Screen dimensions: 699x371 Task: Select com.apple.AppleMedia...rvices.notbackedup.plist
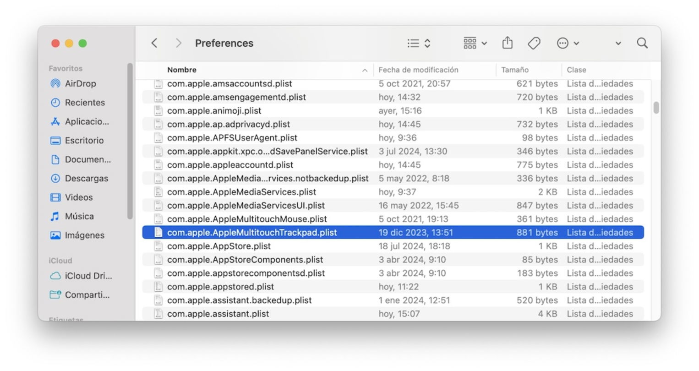coord(393,178)
